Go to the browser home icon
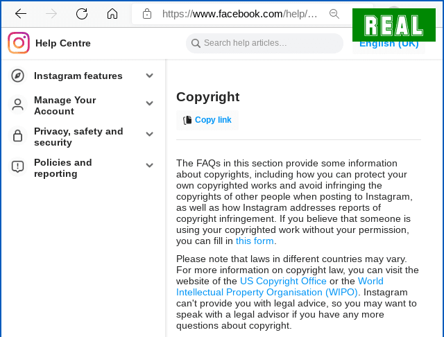Image resolution: width=444 pixels, height=337 pixels. coord(112,13)
